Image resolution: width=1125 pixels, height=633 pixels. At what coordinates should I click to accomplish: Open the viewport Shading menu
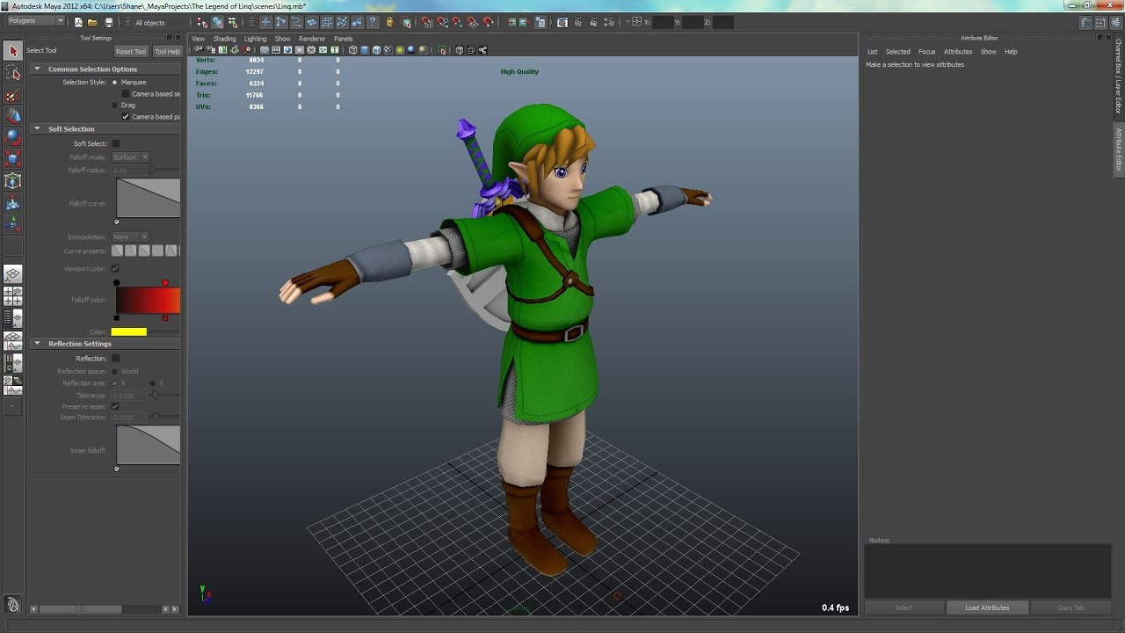(x=224, y=39)
